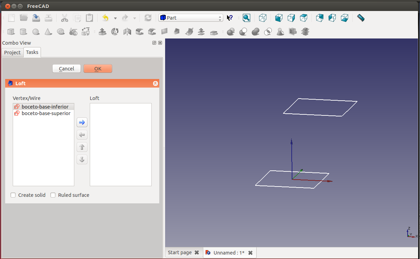Add selected wire to Loft with right arrow
This screenshot has width=420, height=259.
click(x=82, y=122)
